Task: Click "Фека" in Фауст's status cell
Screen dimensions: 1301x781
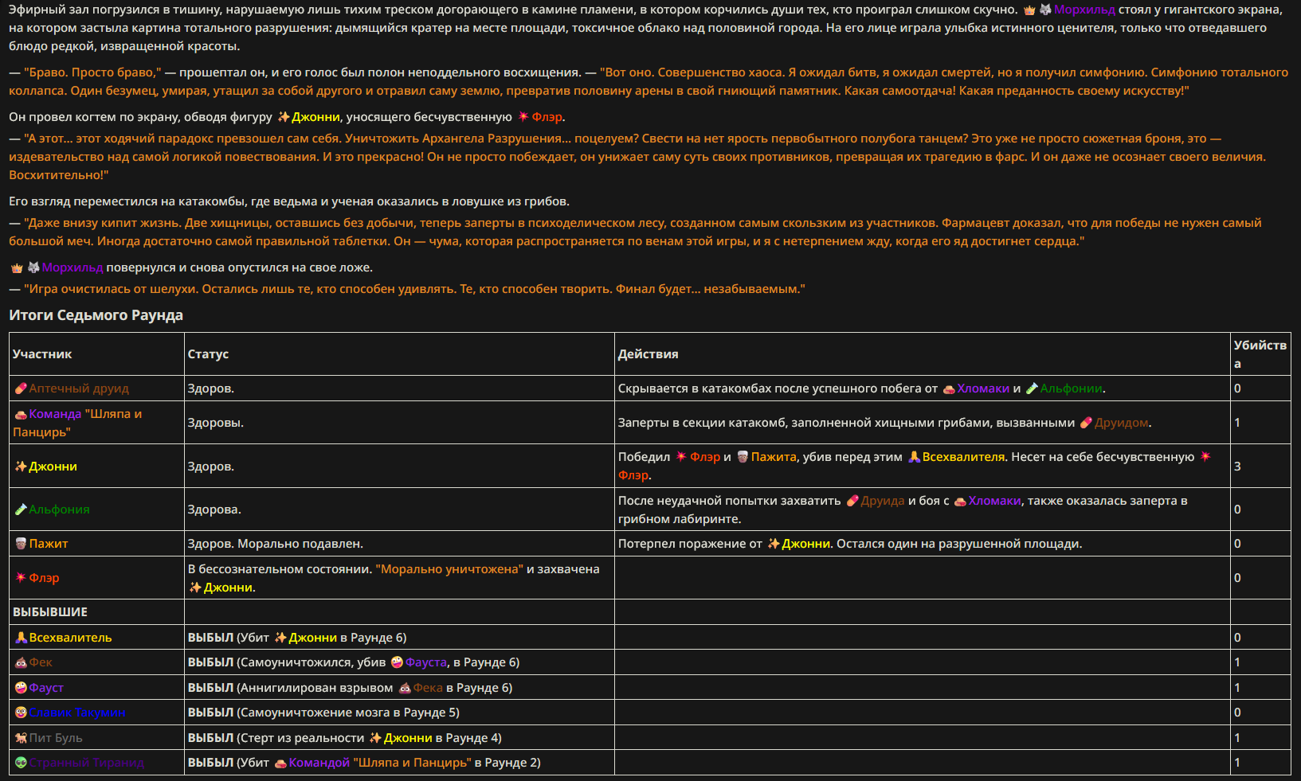Action: coord(428,688)
